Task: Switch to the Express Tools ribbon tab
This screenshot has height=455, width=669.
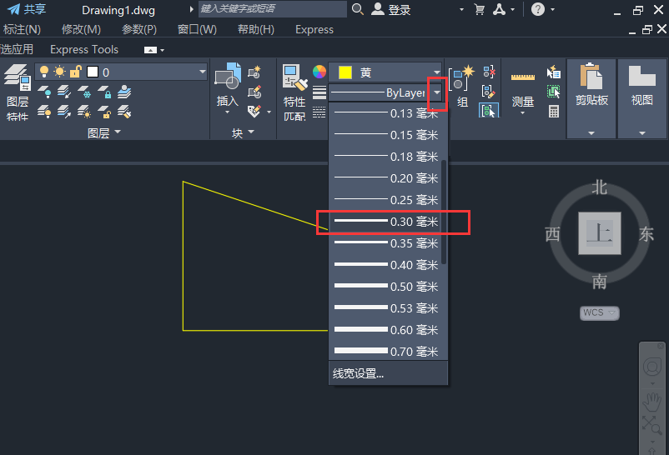Action: pos(84,49)
